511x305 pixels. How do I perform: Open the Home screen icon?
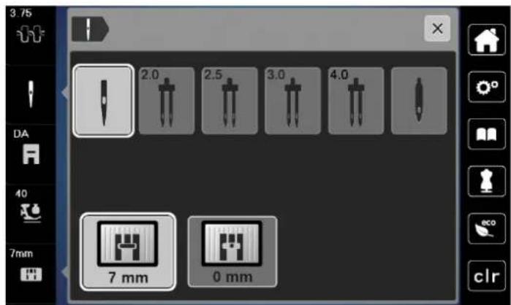pyautogui.click(x=487, y=39)
